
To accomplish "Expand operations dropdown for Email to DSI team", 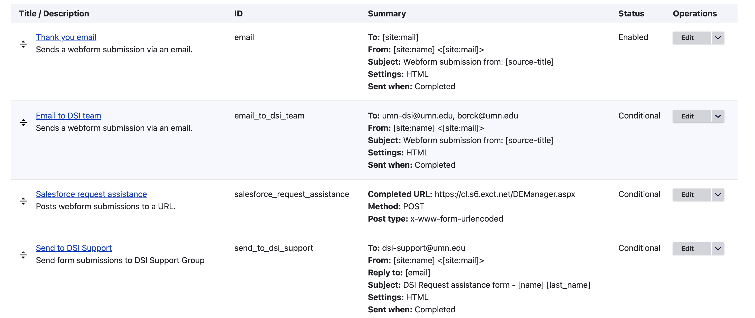I will pyautogui.click(x=718, y=116).
